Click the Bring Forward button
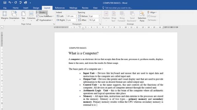Image resolution: width=197 pixels, height=110 pixels. tap(122, 16)
